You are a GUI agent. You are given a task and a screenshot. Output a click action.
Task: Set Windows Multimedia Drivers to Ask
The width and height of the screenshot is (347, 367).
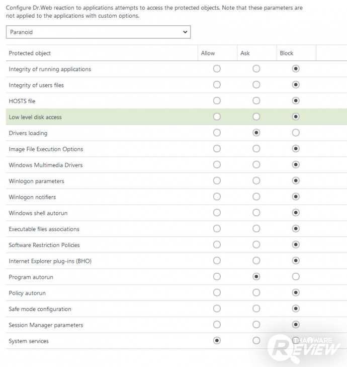(256, 165)
